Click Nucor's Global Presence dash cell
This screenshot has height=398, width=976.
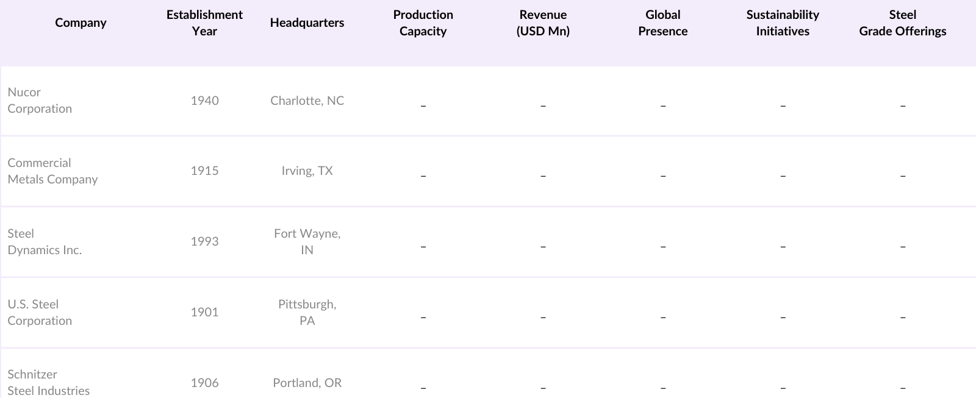coord(662,106)
